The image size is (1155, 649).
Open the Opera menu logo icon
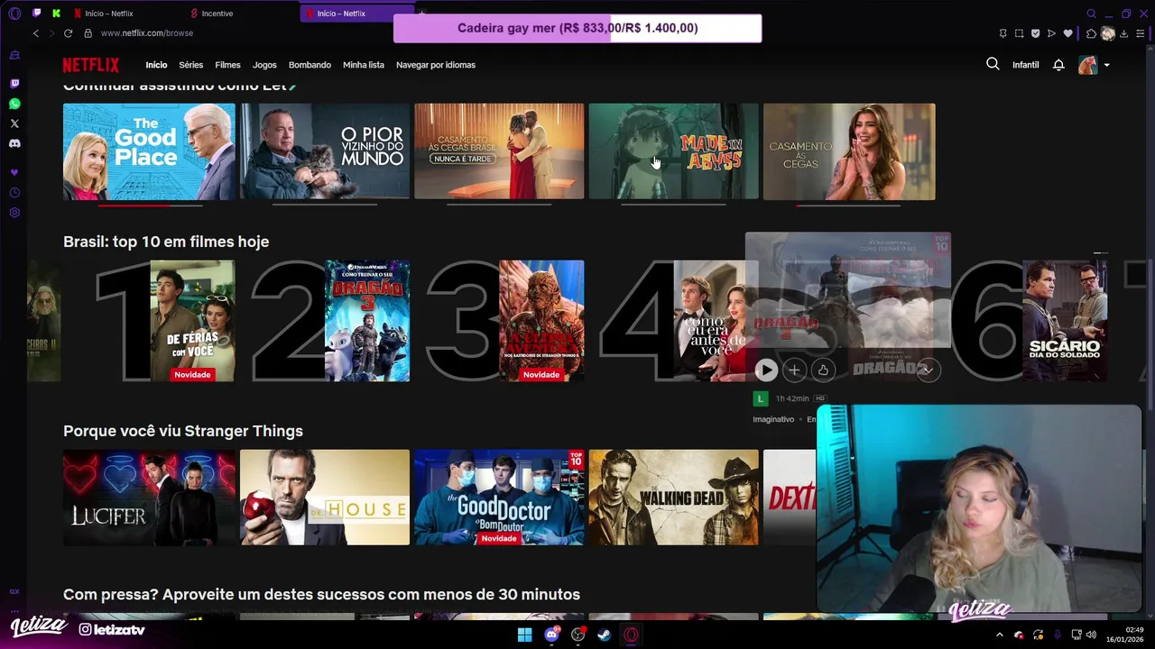tap(14, 14)
